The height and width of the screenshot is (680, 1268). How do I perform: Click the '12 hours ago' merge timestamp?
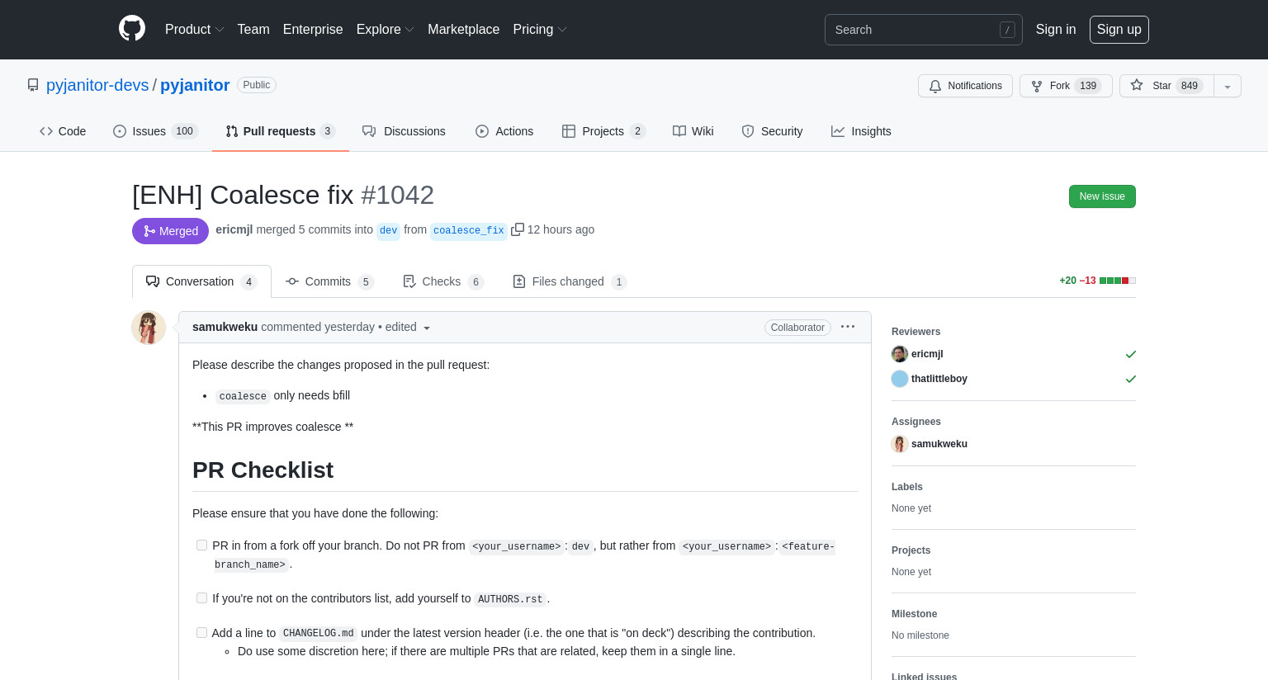point(561,229)
